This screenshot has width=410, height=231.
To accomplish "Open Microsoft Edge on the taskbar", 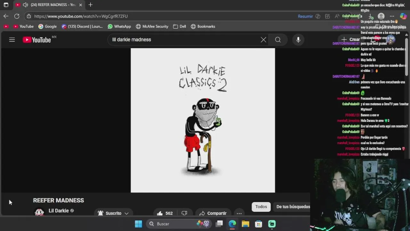I will [x=232, y=224].
